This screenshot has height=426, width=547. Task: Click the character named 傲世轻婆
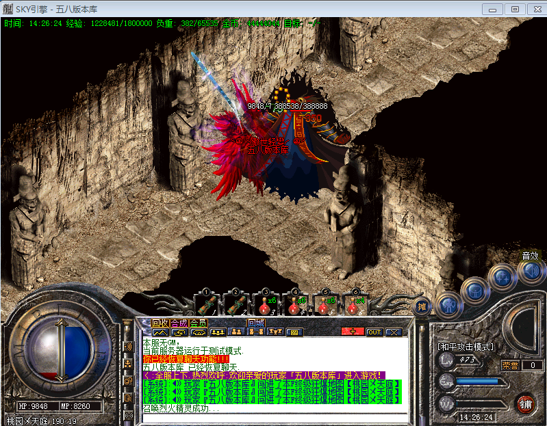268,142
